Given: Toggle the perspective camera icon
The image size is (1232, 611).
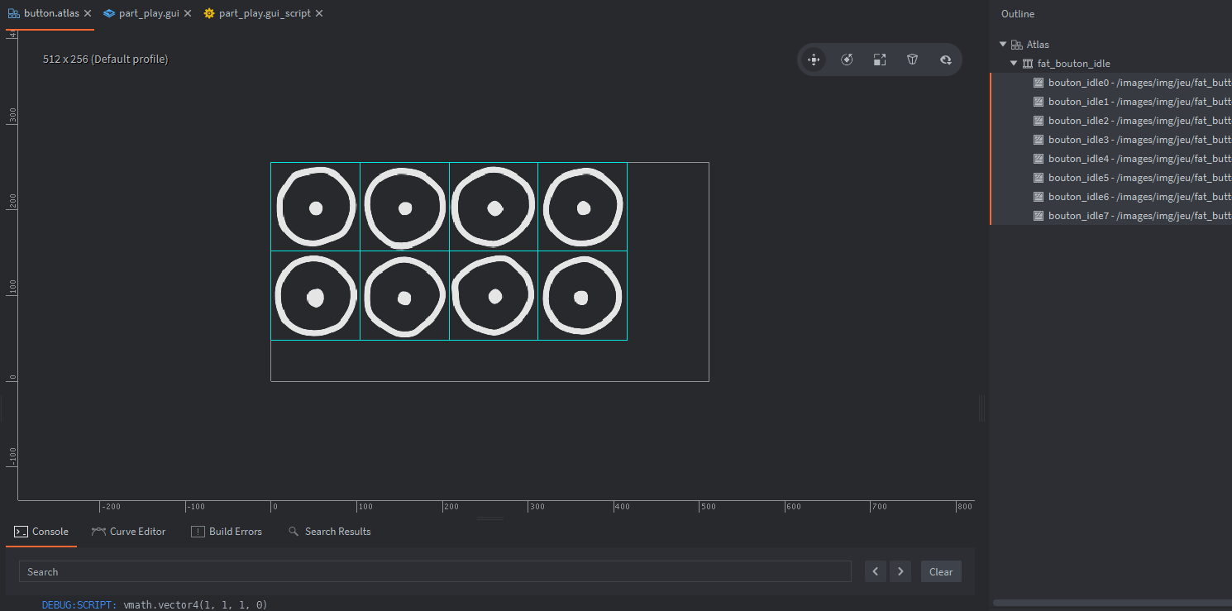Looking at the screenshot, I should 913,60.
